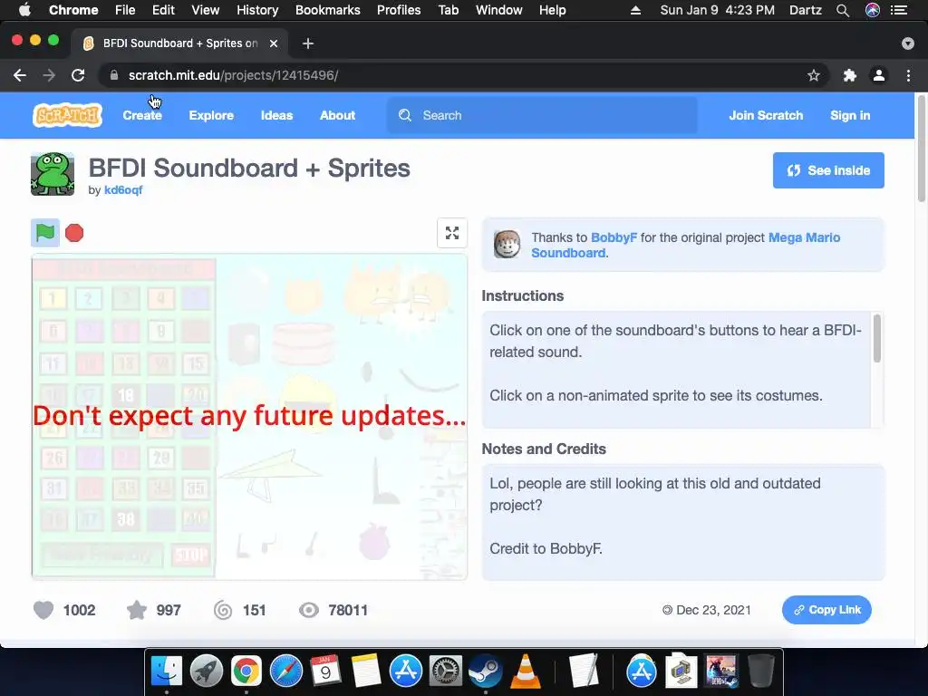
Task: Open Ideas page in Scratch navigation
Action: pos(277,115)
